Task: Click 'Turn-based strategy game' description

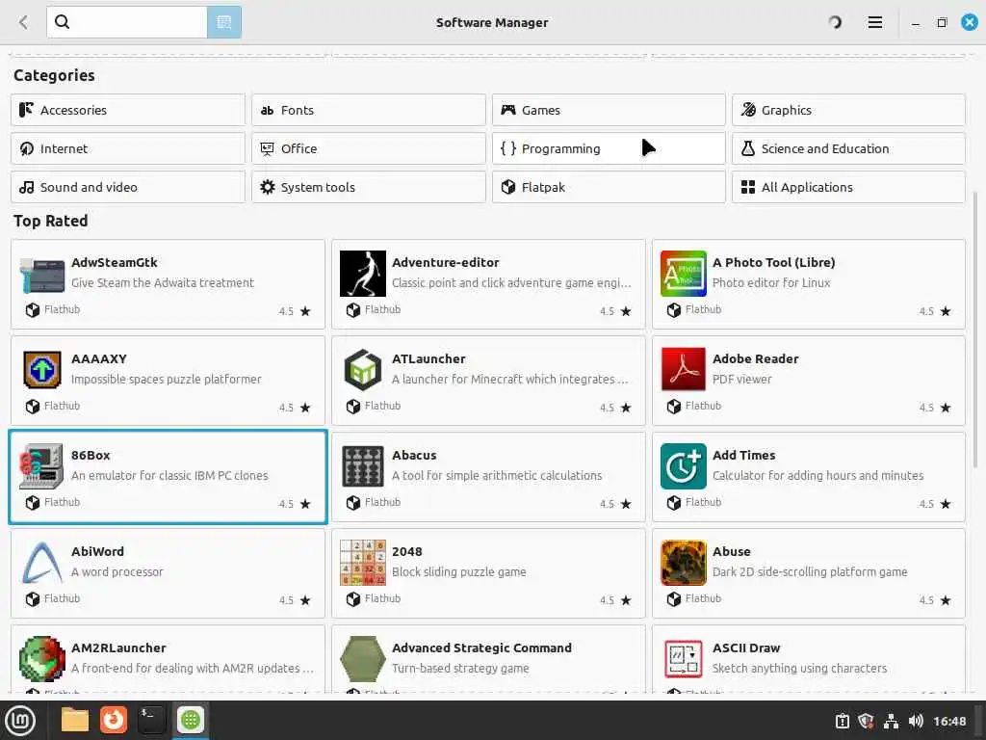Action: click(x=460, y=668)
